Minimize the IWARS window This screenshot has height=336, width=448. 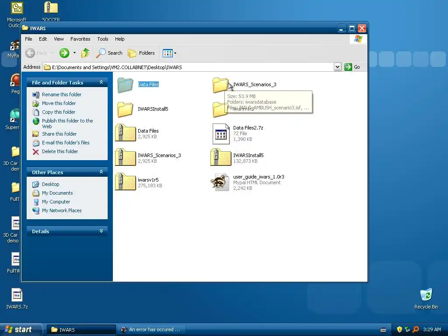click(x=341, y=28)
